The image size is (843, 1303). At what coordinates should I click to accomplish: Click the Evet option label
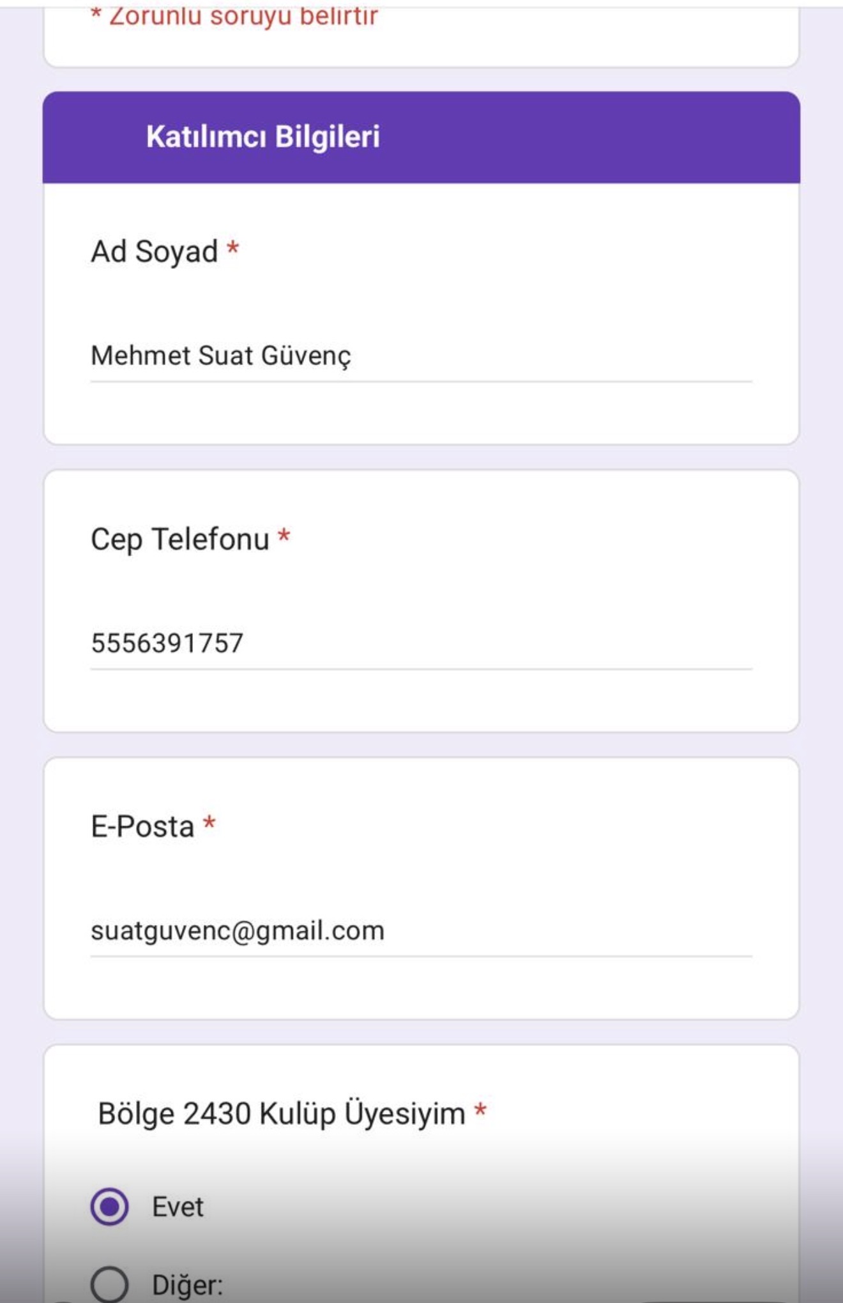tap(178, 1207)
